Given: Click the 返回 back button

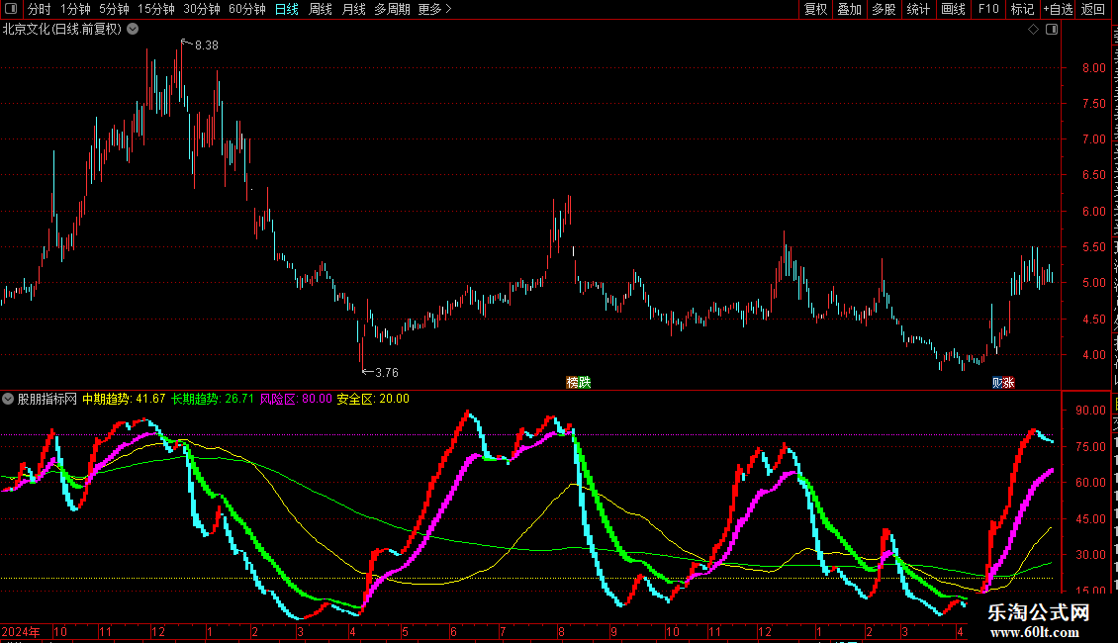Looking at the screenshot, I should pyautogui.click(x=1092, y=9).
